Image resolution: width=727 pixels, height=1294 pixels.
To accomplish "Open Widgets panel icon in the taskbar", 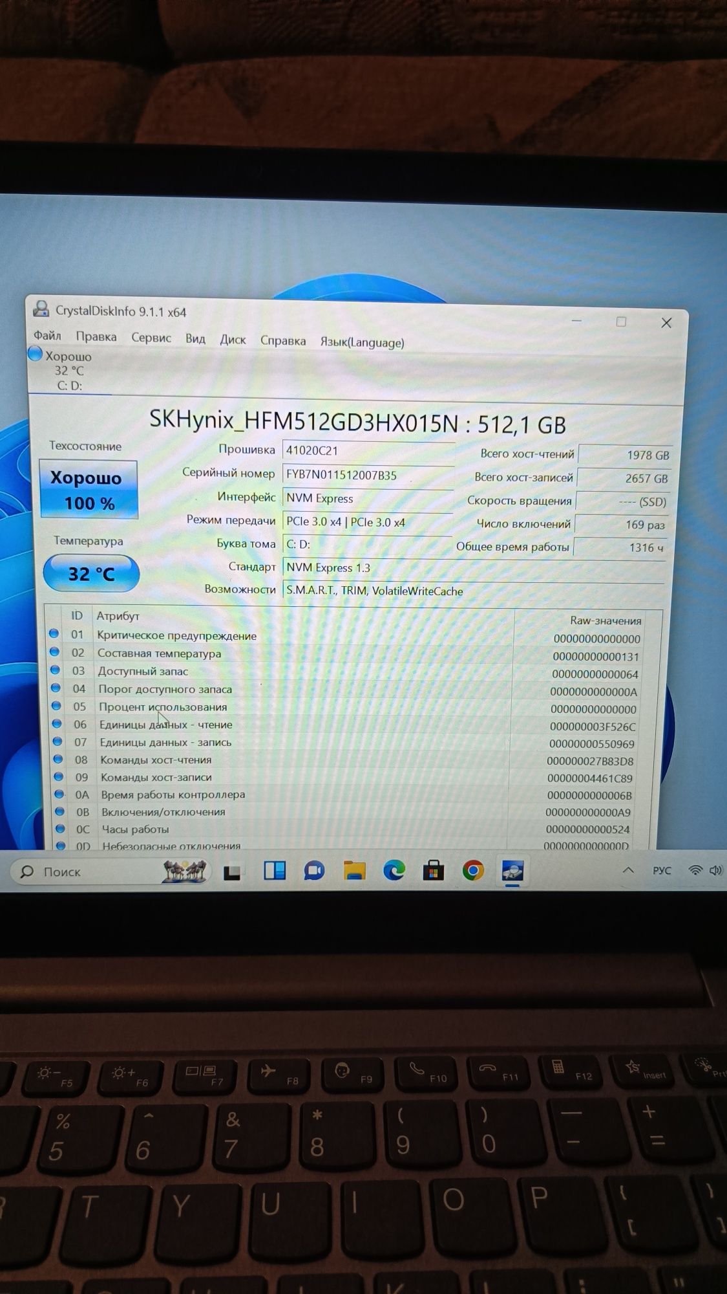I will pos(274,871).
